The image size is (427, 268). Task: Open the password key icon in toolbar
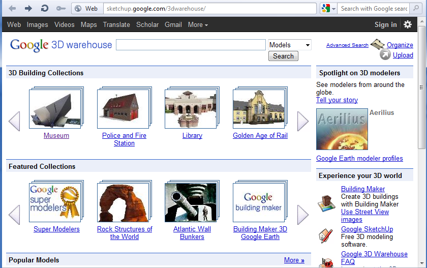click(x=60, y=9)
